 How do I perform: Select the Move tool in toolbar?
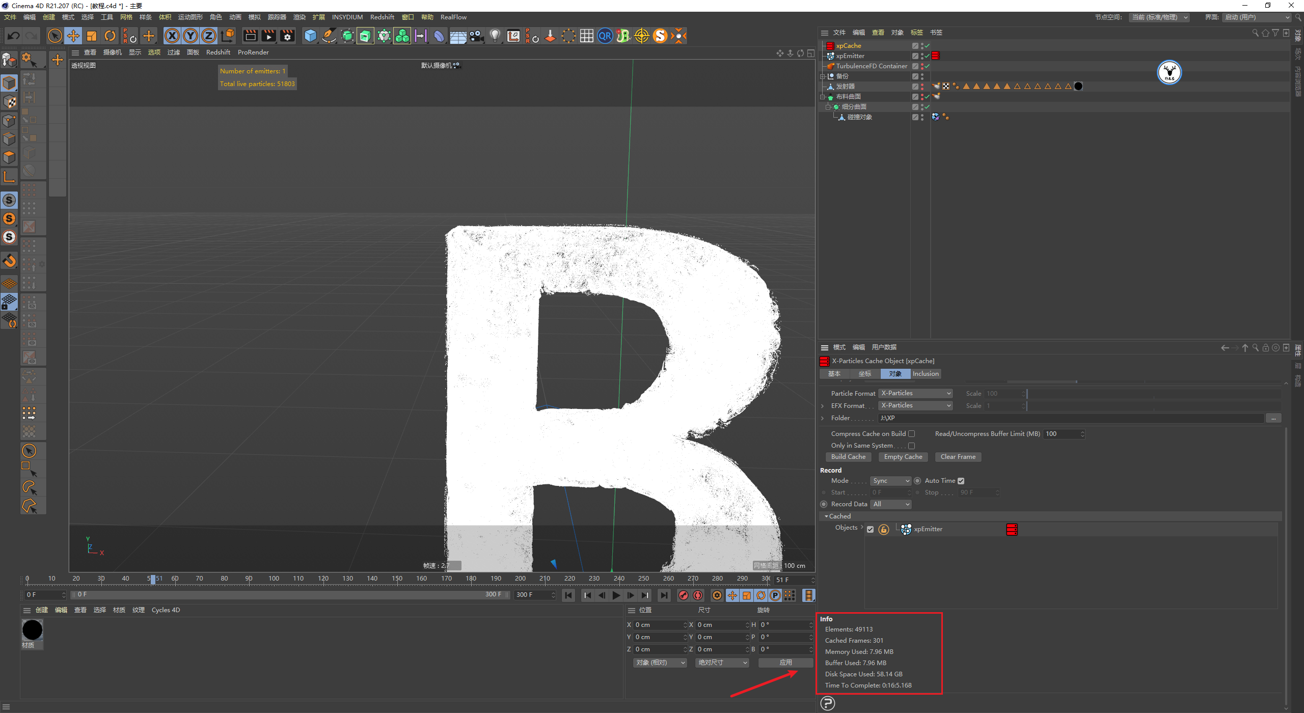73,36
